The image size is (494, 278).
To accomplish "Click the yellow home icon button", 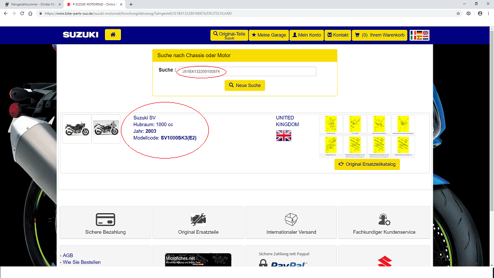I will point(113,34).
